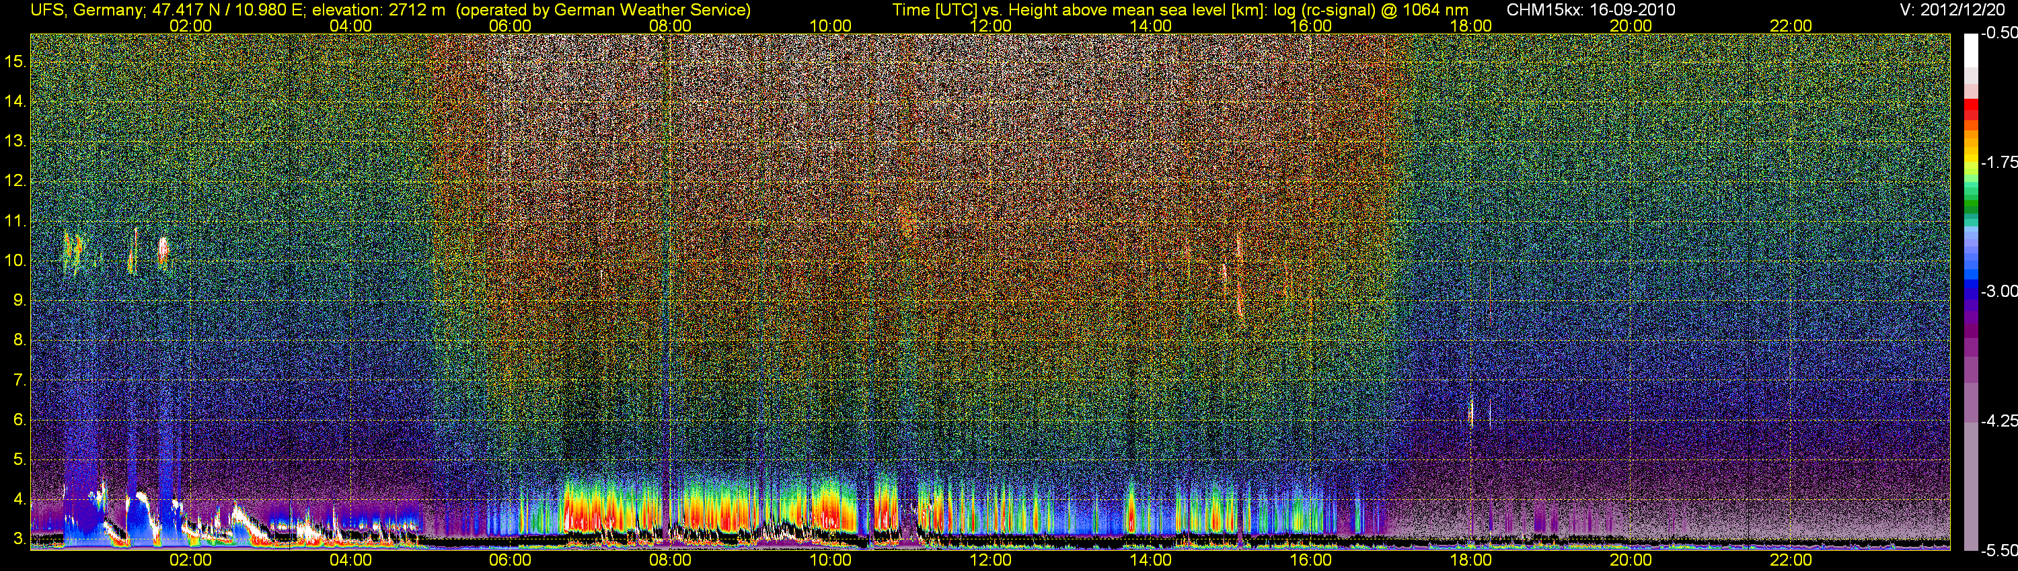The image size is (2018, 571).
Task: Pick the height axis label '6.'
Action: point(20,420)
